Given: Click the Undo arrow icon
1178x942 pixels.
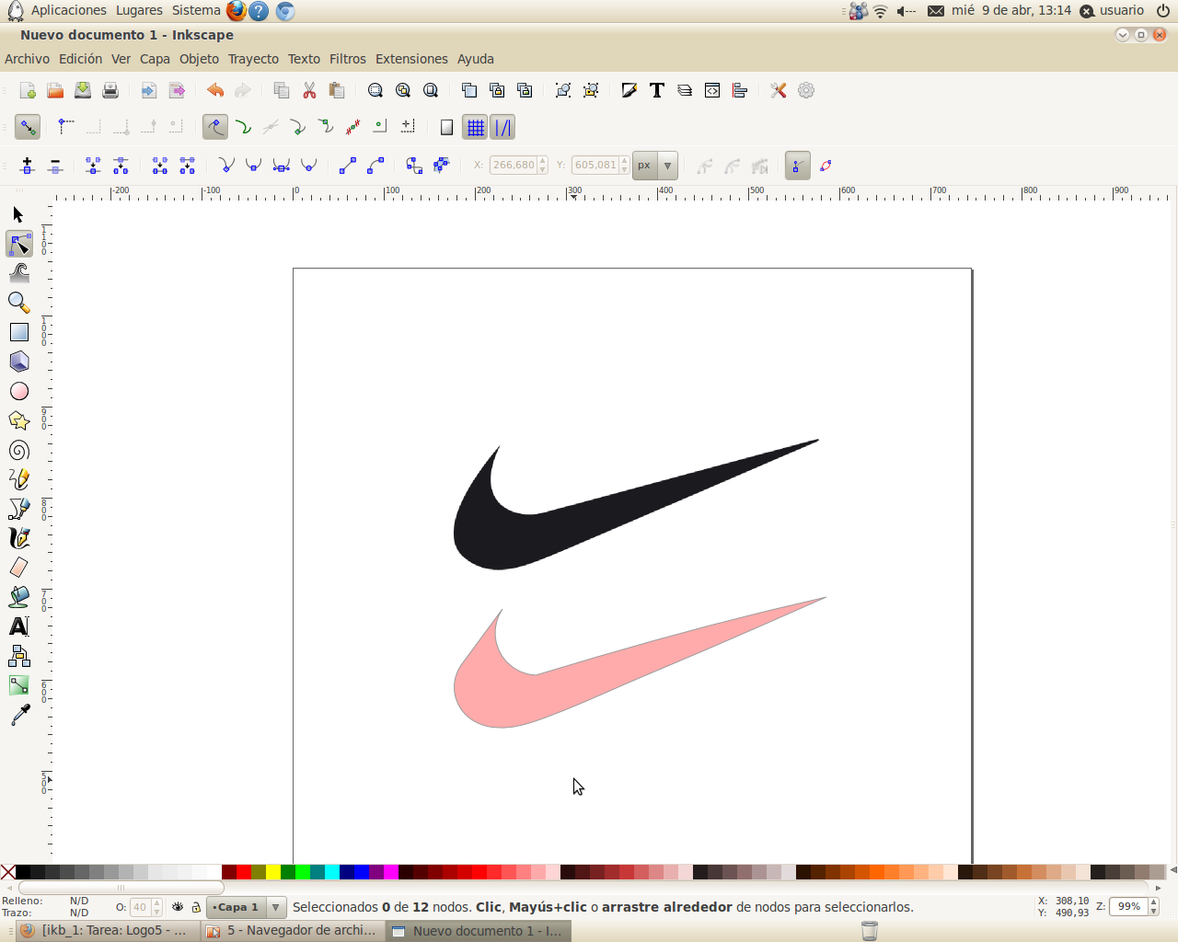Looking at the screenshot, I should 214,90.
